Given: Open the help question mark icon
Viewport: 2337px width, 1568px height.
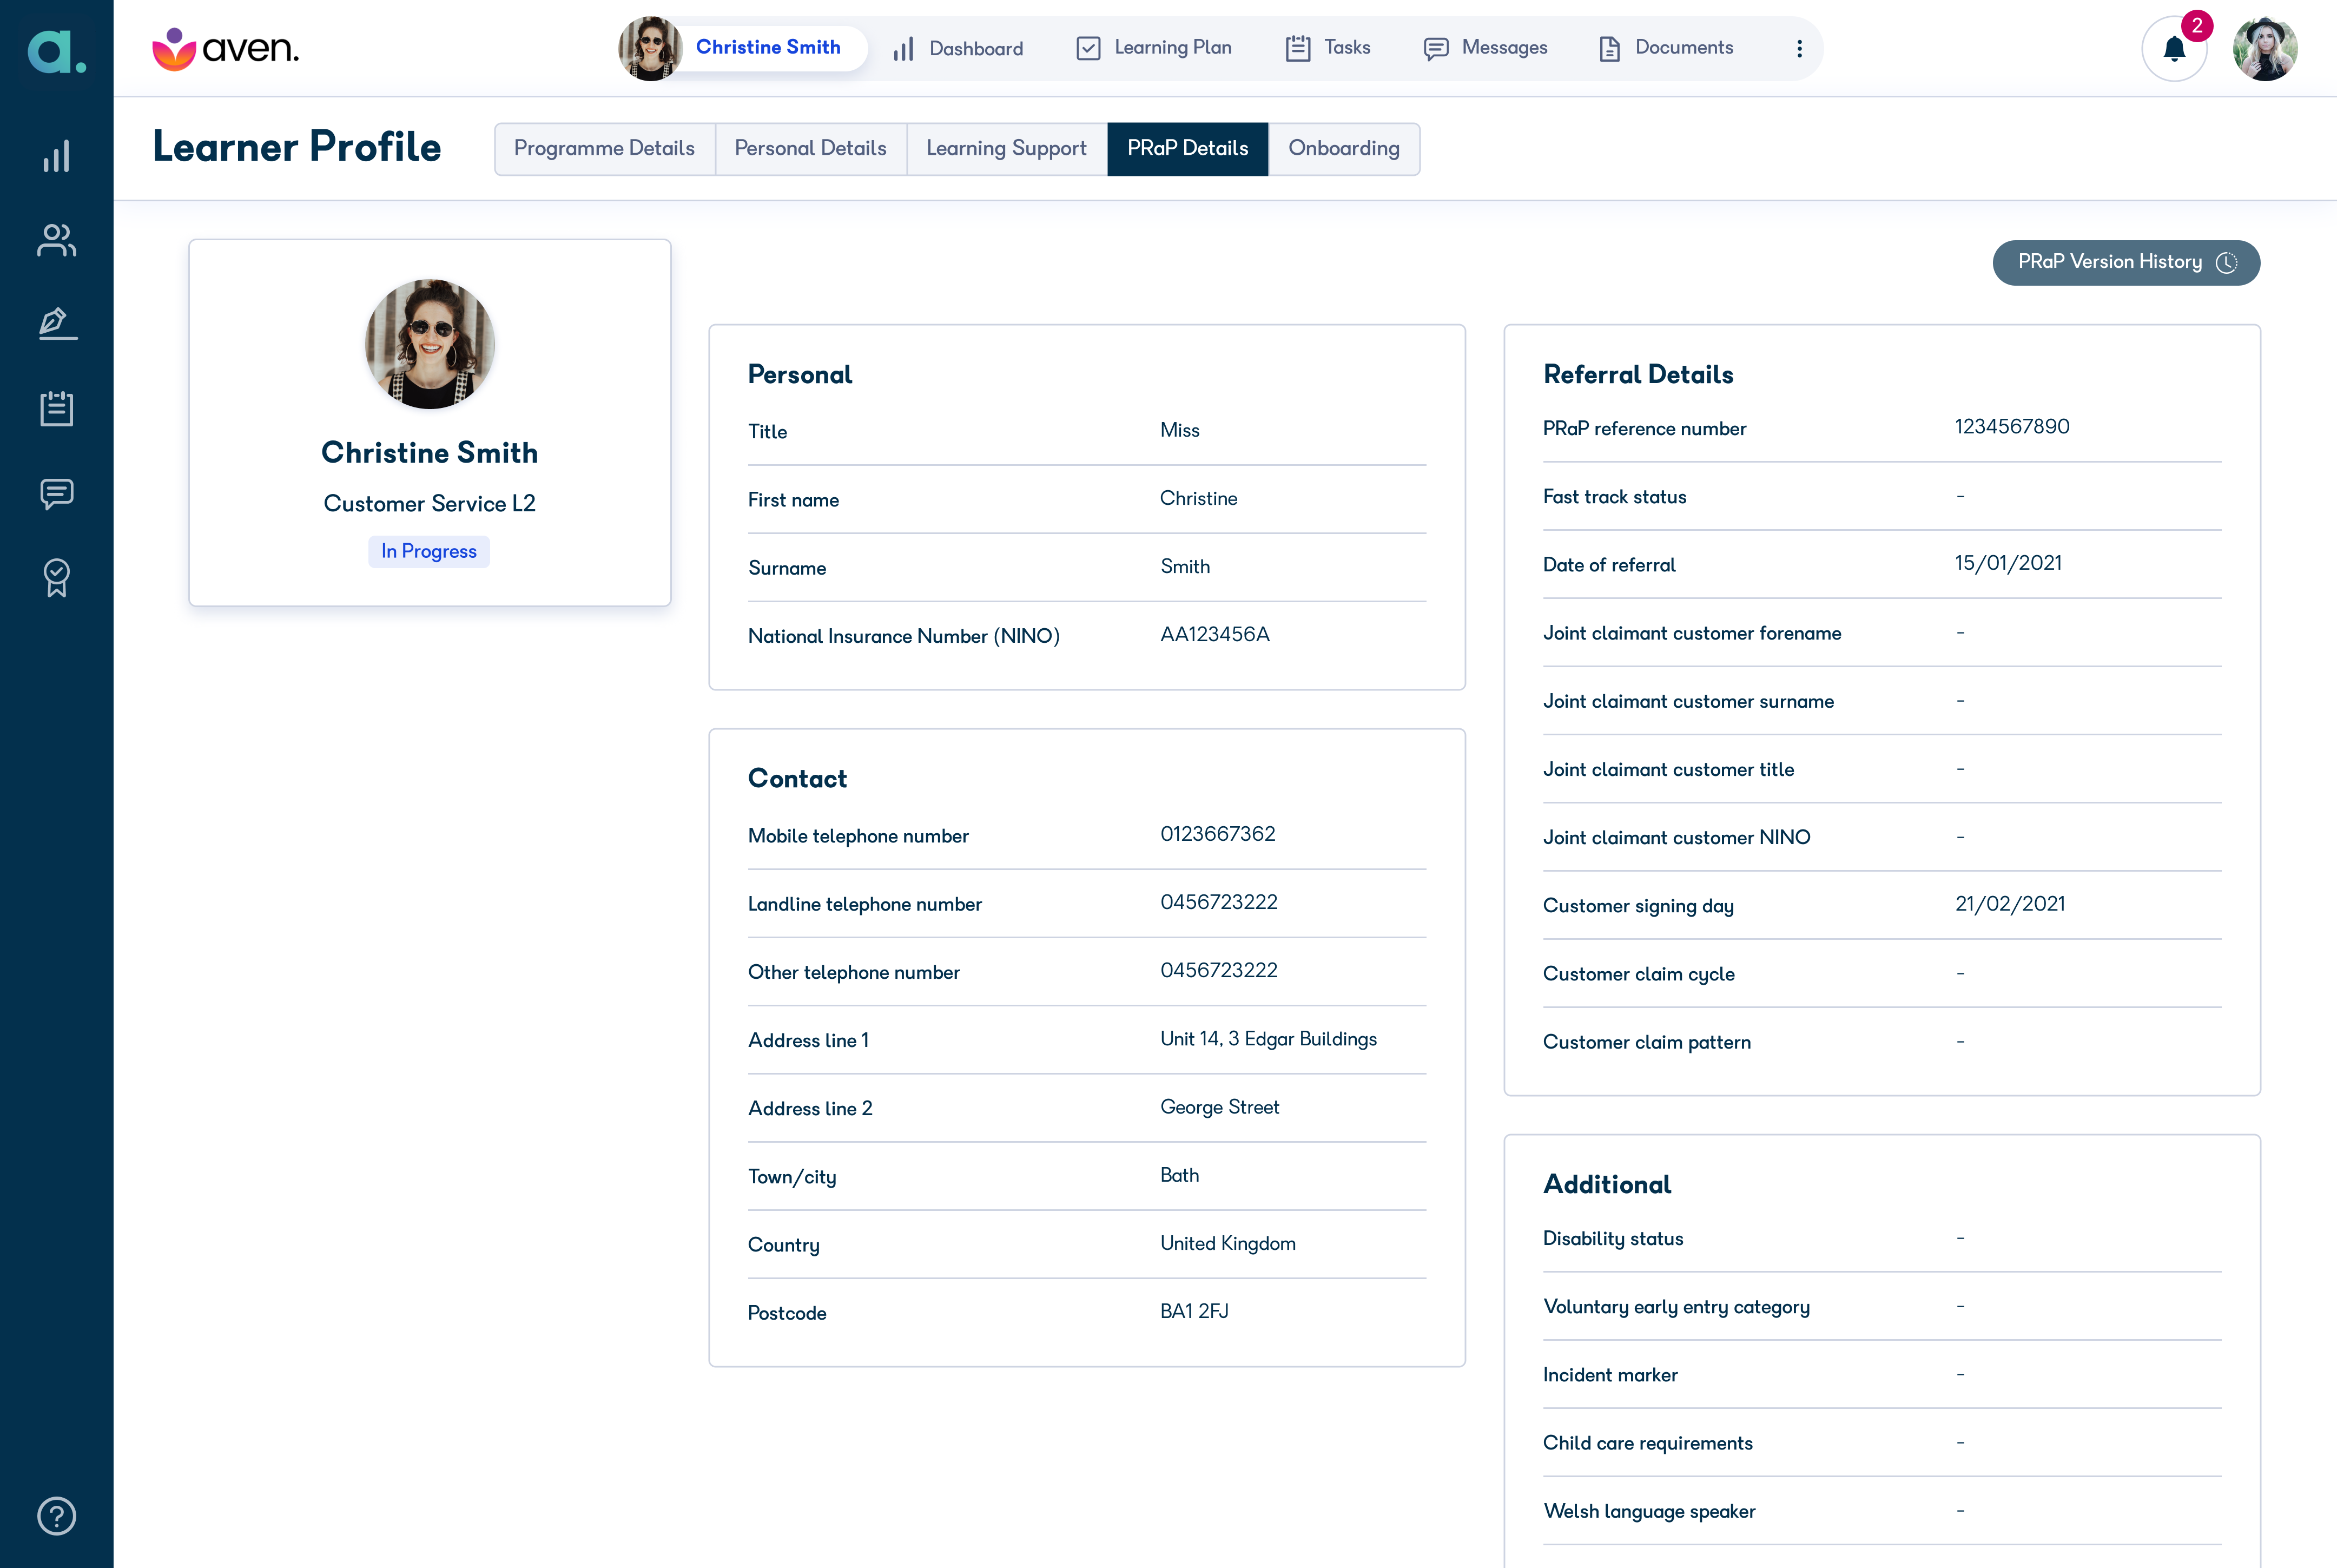Looking at the screenshot, I should (x=57, y=1515).
